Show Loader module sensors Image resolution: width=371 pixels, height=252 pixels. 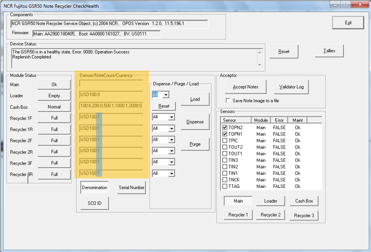pyautogui.click(x=271, y=201)
